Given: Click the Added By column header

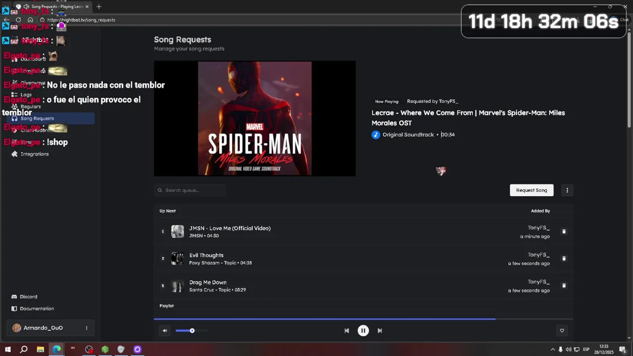Looking at the screenshot, I should pos(541,211).
